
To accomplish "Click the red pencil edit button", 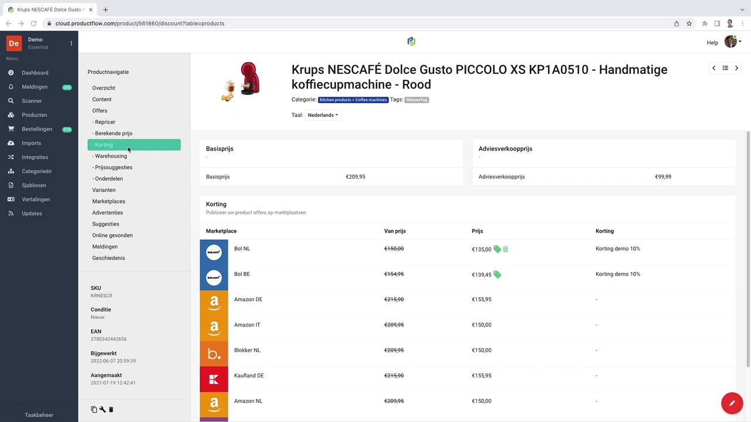I will [732, 403].
